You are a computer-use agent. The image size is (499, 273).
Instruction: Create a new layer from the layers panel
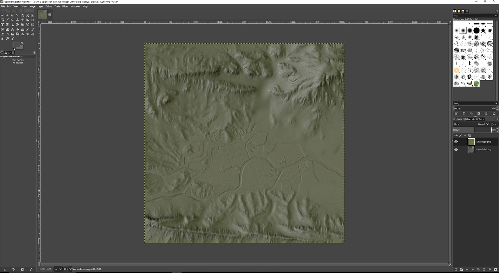click(x=456, y=269)
